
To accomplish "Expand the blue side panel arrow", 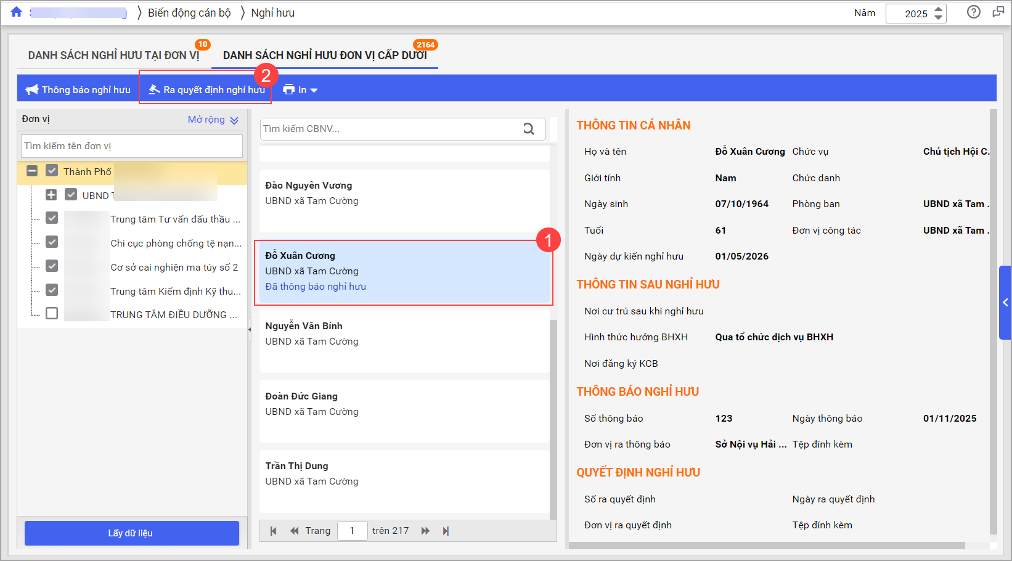I will [x=1005, y=303].
